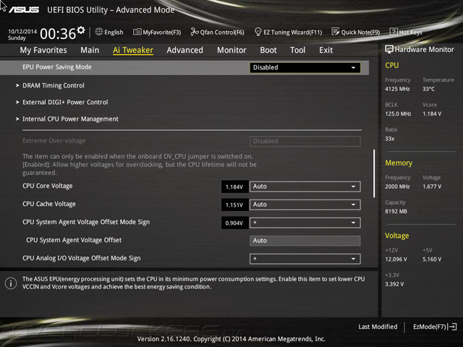Click the 33°C CPU temperature value
Viewport: 463px width, 347px height.
click(428, 89)
